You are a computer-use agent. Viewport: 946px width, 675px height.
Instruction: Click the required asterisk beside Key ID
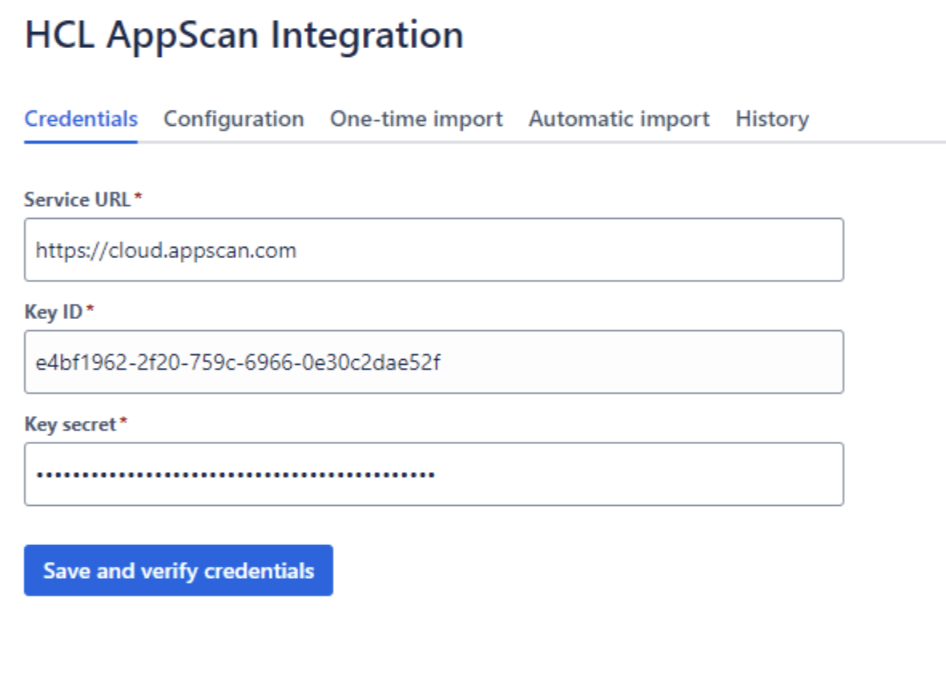pos(90,311)
